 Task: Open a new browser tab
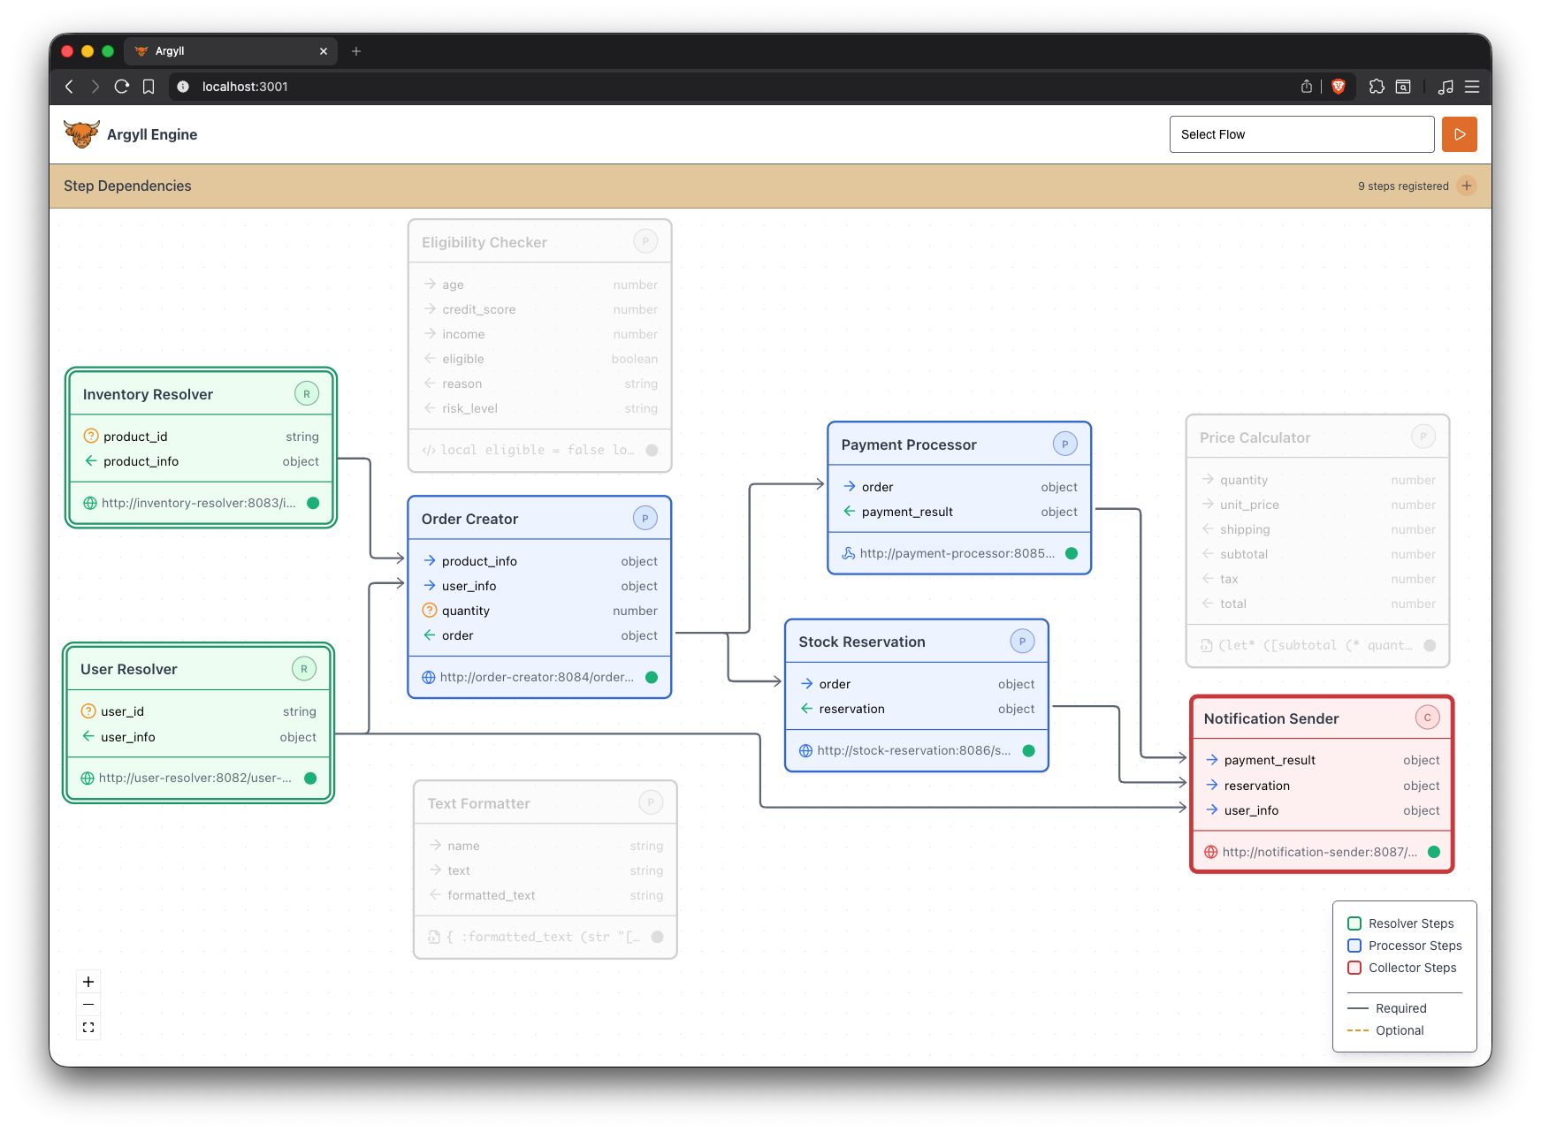(x=356, y=51)
